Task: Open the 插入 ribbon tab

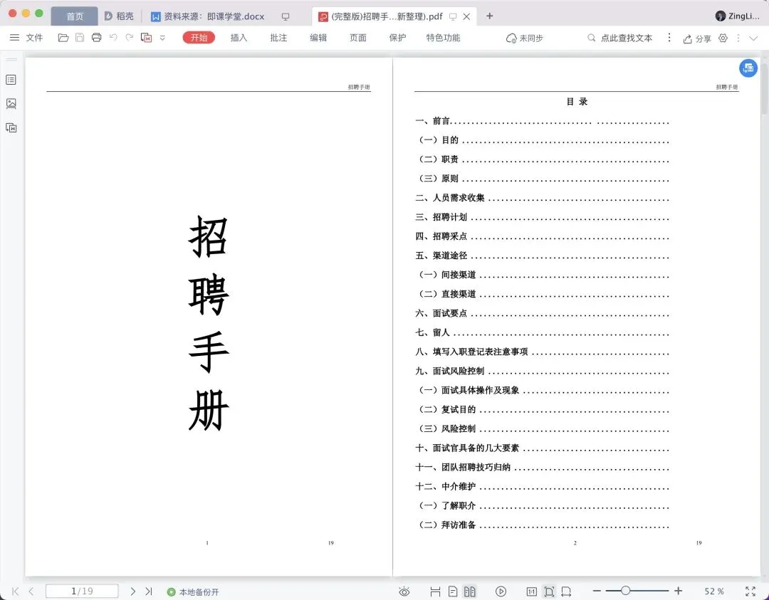Action: point(239,38)
